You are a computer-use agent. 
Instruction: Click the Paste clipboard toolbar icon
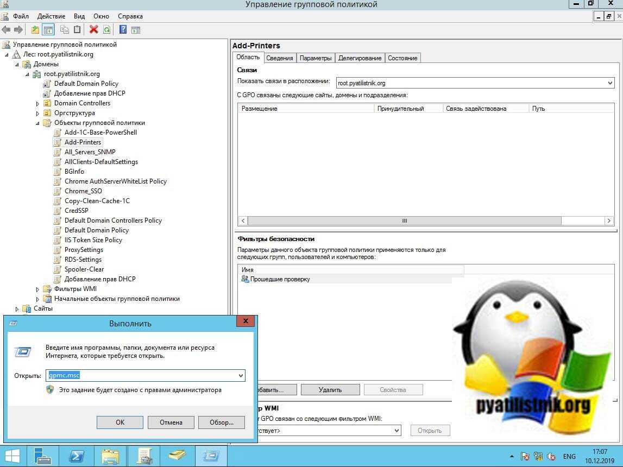pyautogui.click(x=77, y=30)
